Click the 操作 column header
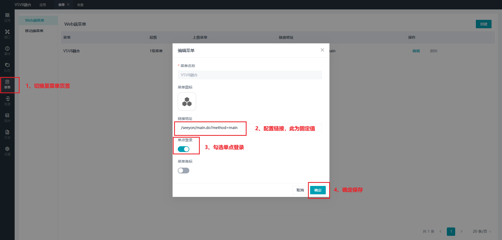 coord(412,37)
